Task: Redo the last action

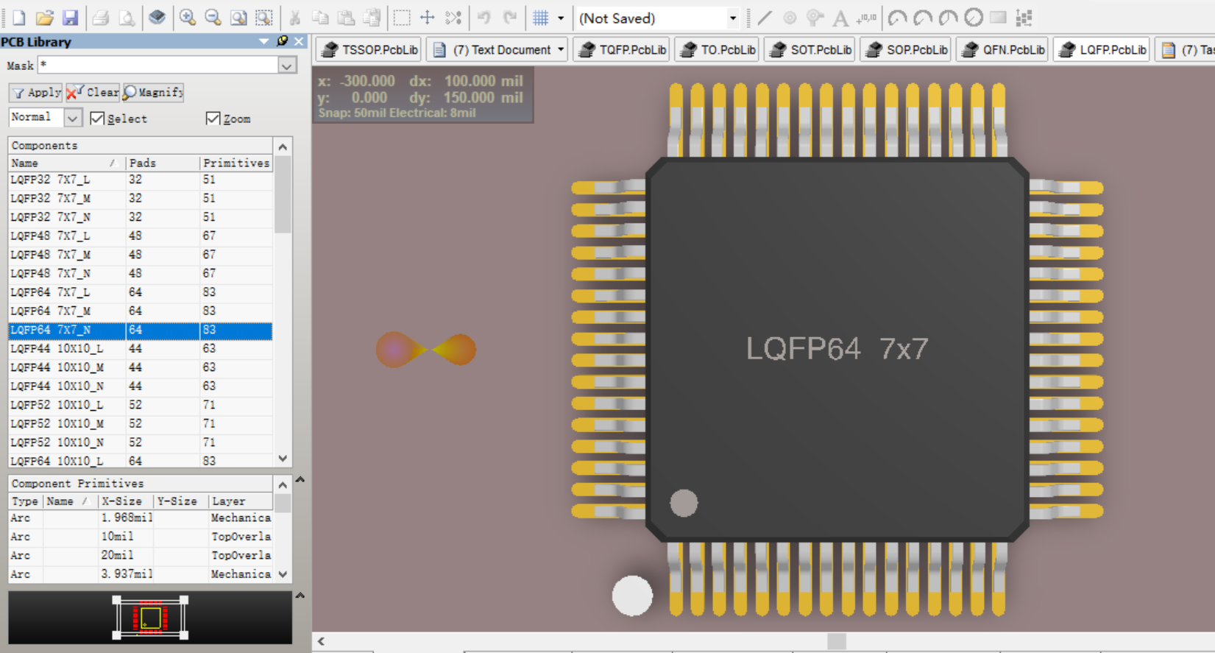Action: point(509,18)
